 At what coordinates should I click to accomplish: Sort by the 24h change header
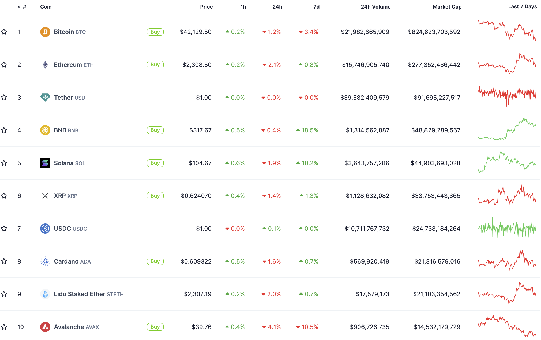click(x=277, y=7)
